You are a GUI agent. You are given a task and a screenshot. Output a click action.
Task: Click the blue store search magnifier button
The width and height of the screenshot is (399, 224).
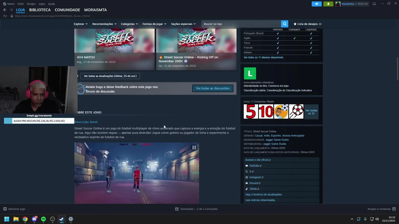(x=285, y=24)
